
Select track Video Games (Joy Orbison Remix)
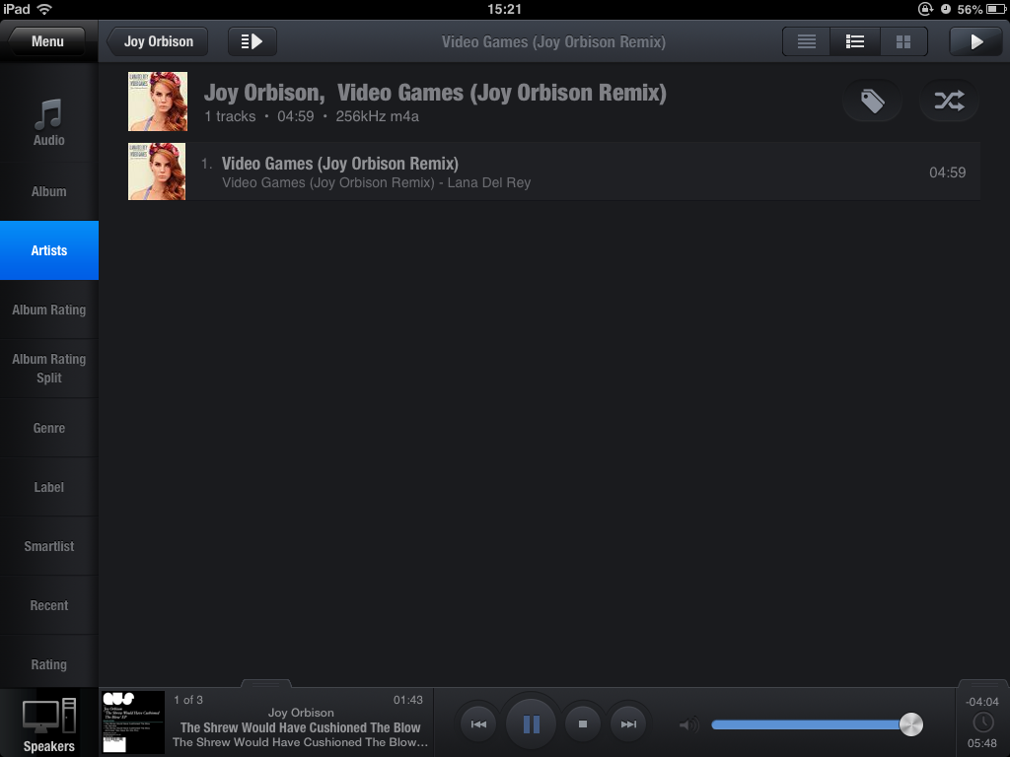click(x=554, y=172)
